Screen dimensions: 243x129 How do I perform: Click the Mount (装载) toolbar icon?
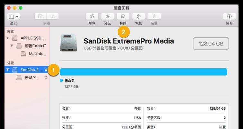154,16
